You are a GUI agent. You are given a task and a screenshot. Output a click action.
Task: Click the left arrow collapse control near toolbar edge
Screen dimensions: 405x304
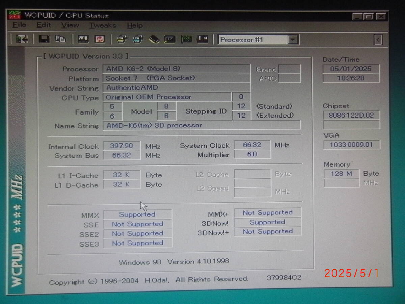378,40
